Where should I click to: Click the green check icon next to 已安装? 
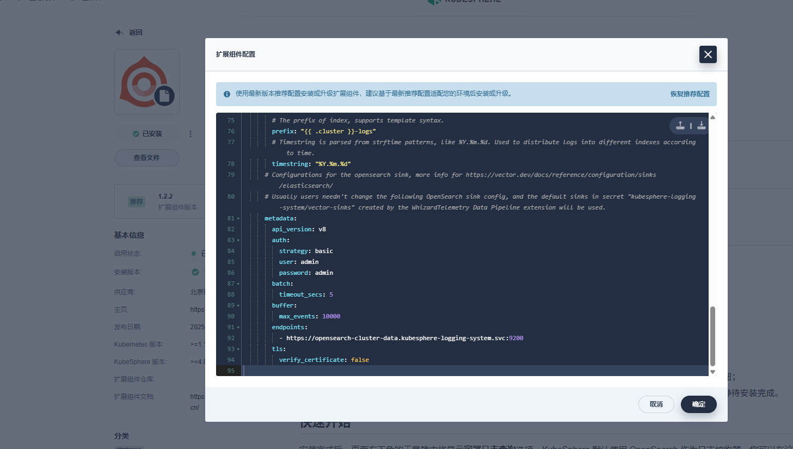point(136,134)
